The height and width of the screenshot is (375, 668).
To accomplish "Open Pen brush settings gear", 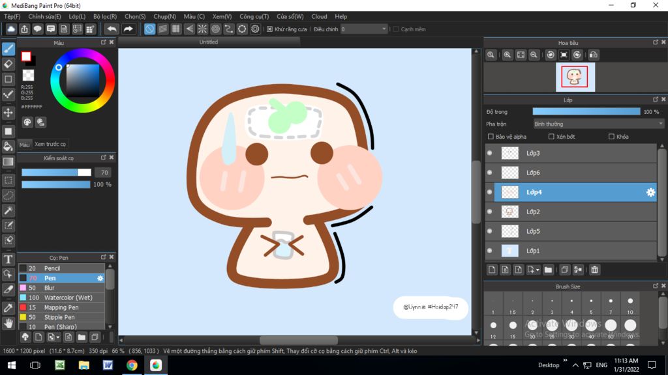I will click(100, 278).
